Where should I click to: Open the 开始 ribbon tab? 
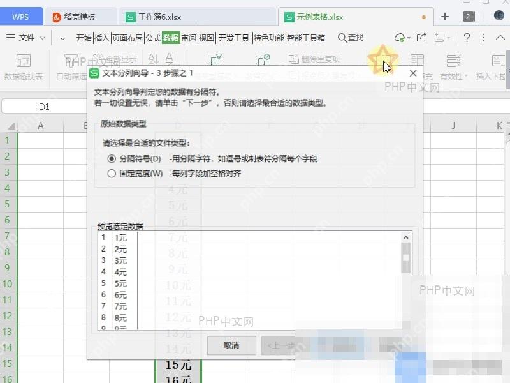pyautogui.click(x=84, y=38)
